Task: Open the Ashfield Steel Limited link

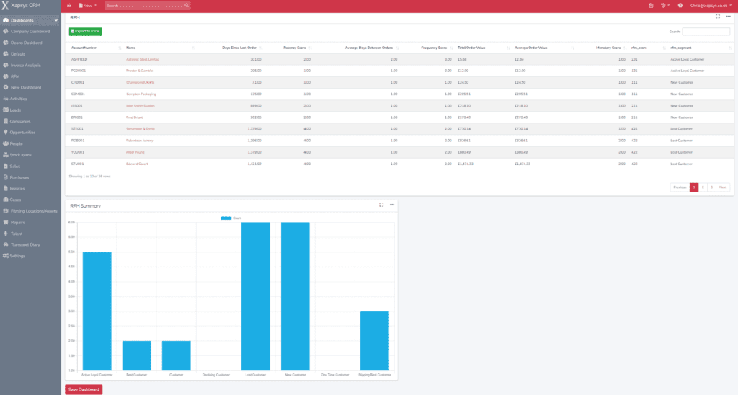Action: click(143, 59)
